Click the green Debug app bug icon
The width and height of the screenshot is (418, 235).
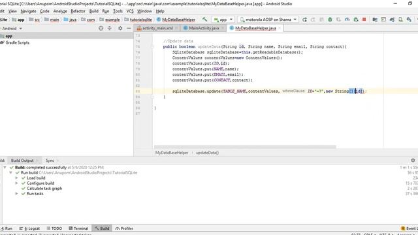pyautogui.click(x=330, y=20)
